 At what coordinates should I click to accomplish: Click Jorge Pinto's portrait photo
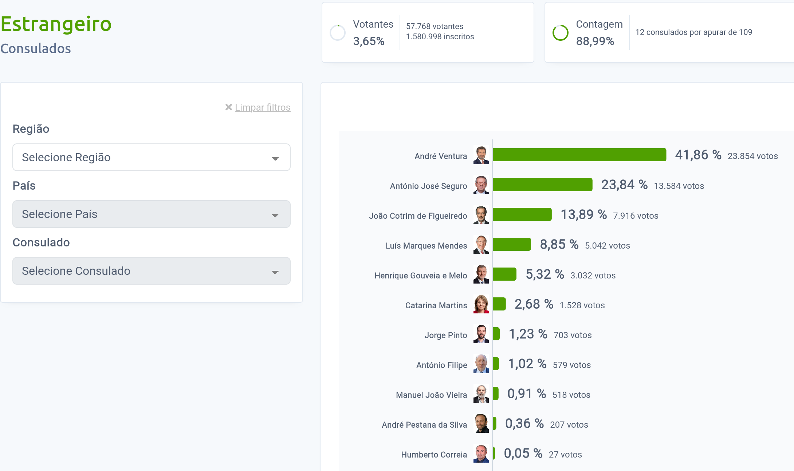click(481, 334)
